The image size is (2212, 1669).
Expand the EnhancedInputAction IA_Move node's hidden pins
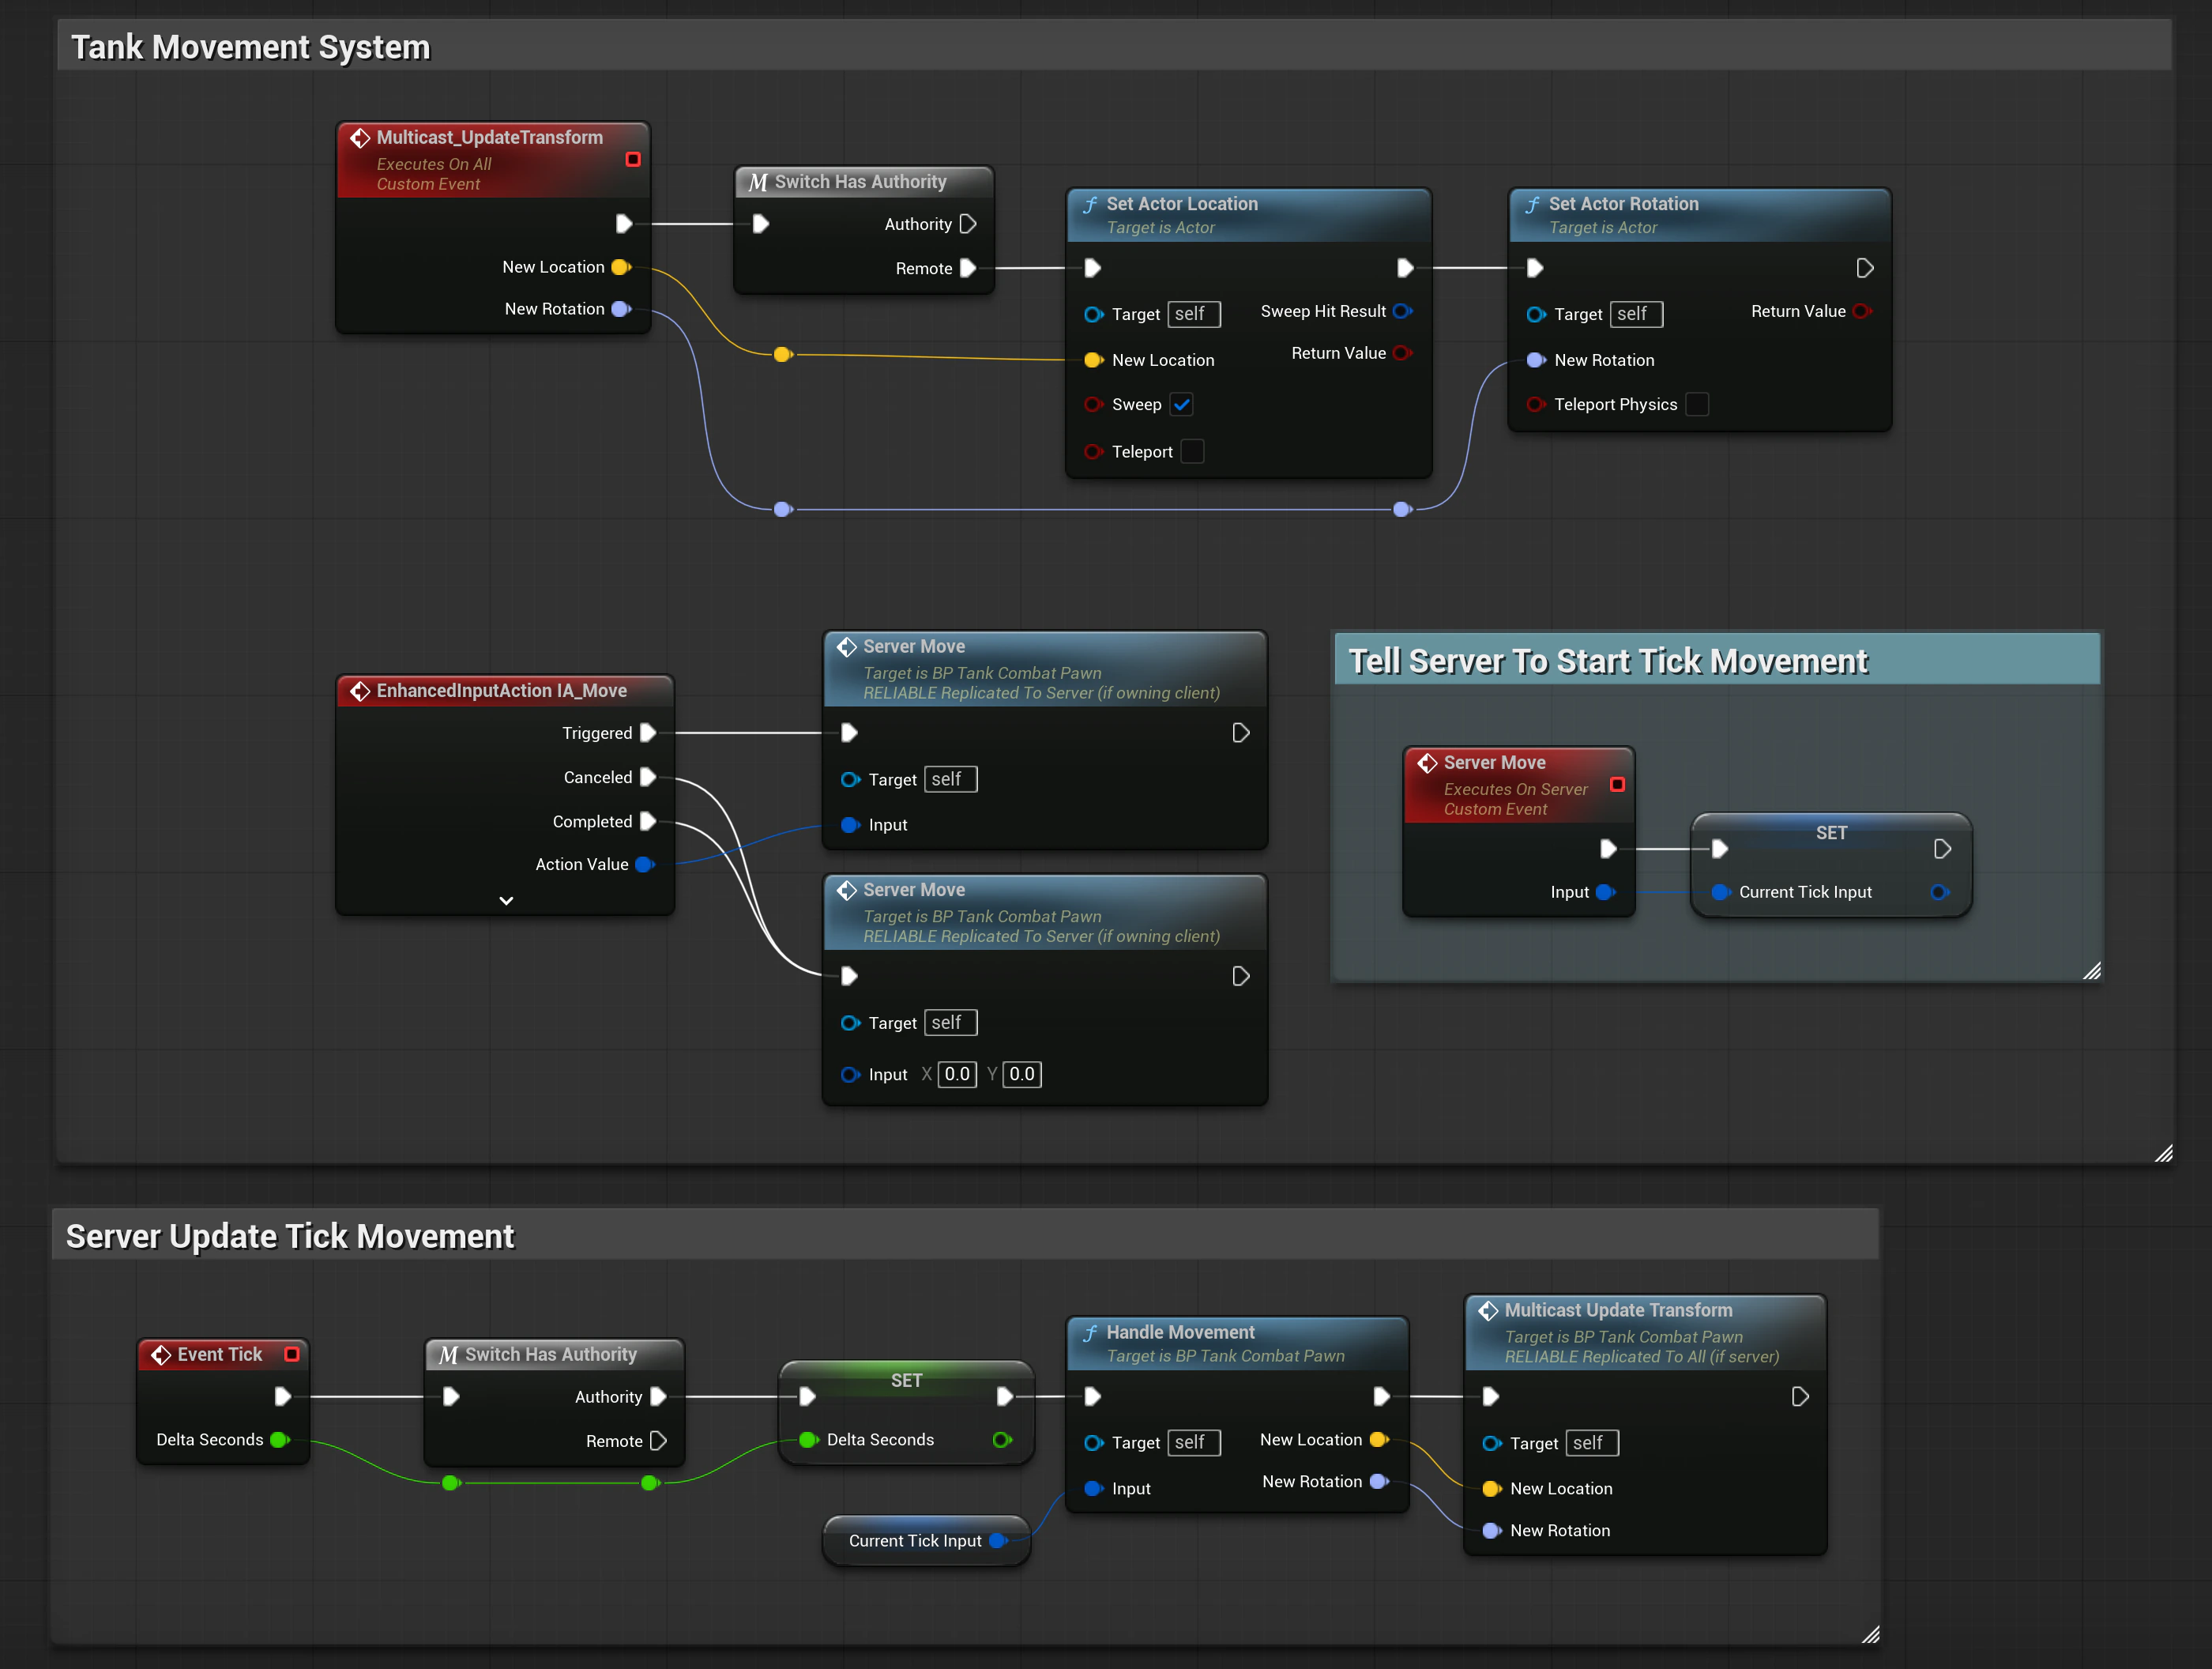click(x=506, y=901)
